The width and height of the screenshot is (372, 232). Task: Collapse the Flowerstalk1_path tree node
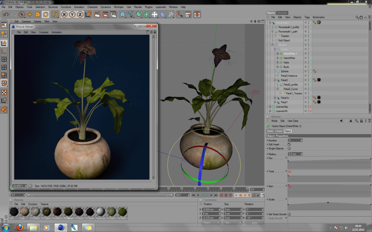(x=272, y=31)
